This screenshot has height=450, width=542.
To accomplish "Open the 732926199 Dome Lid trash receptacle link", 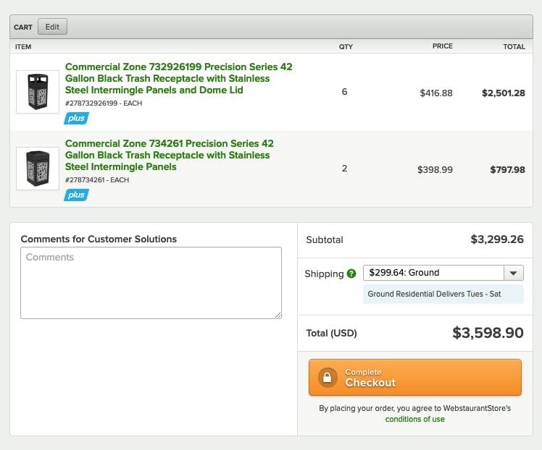I will pyautogui.click(x=178, y=78).
